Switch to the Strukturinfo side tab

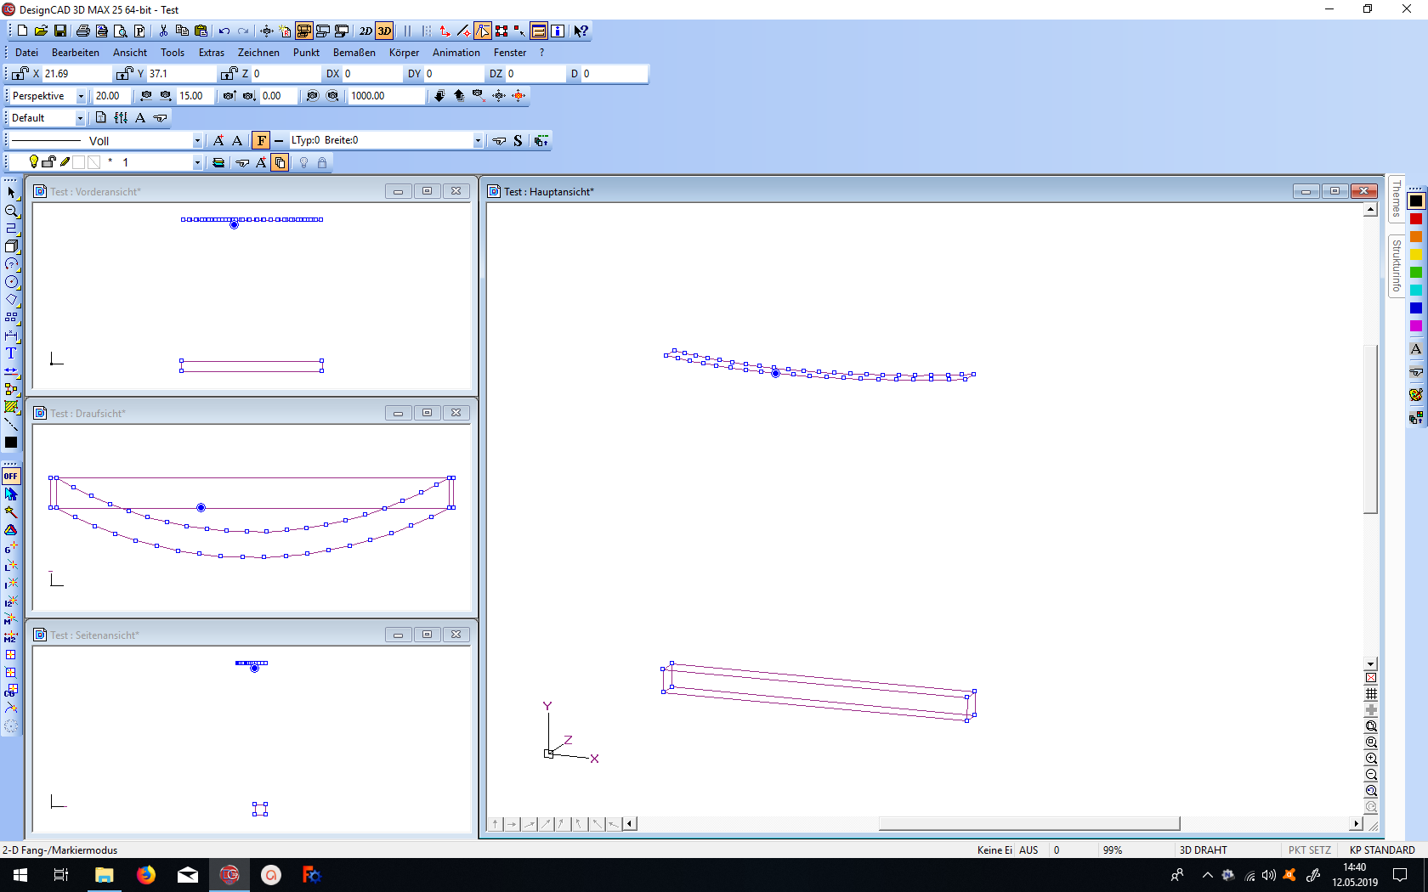click(1397, 266)
